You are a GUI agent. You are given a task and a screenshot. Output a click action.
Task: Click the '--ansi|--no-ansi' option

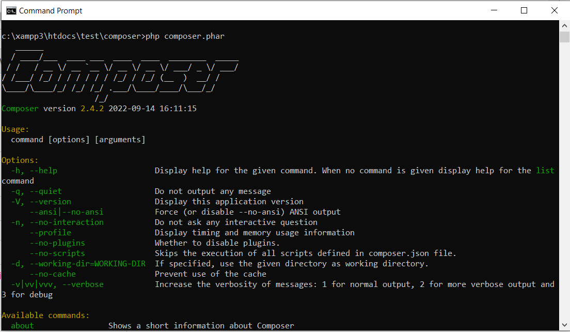pos(67,212)
